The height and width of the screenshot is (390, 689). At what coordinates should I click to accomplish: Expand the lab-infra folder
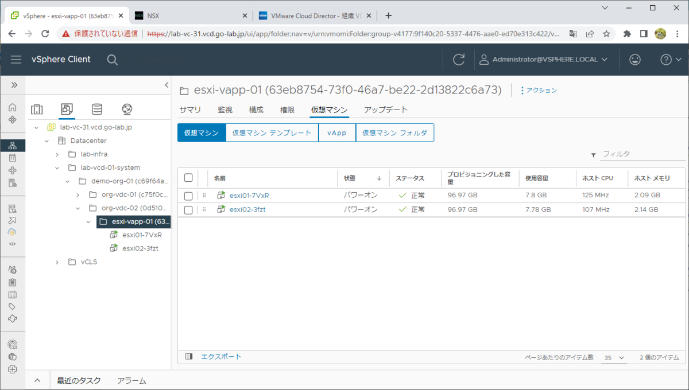pyautogui.click(x=57, y=154)
